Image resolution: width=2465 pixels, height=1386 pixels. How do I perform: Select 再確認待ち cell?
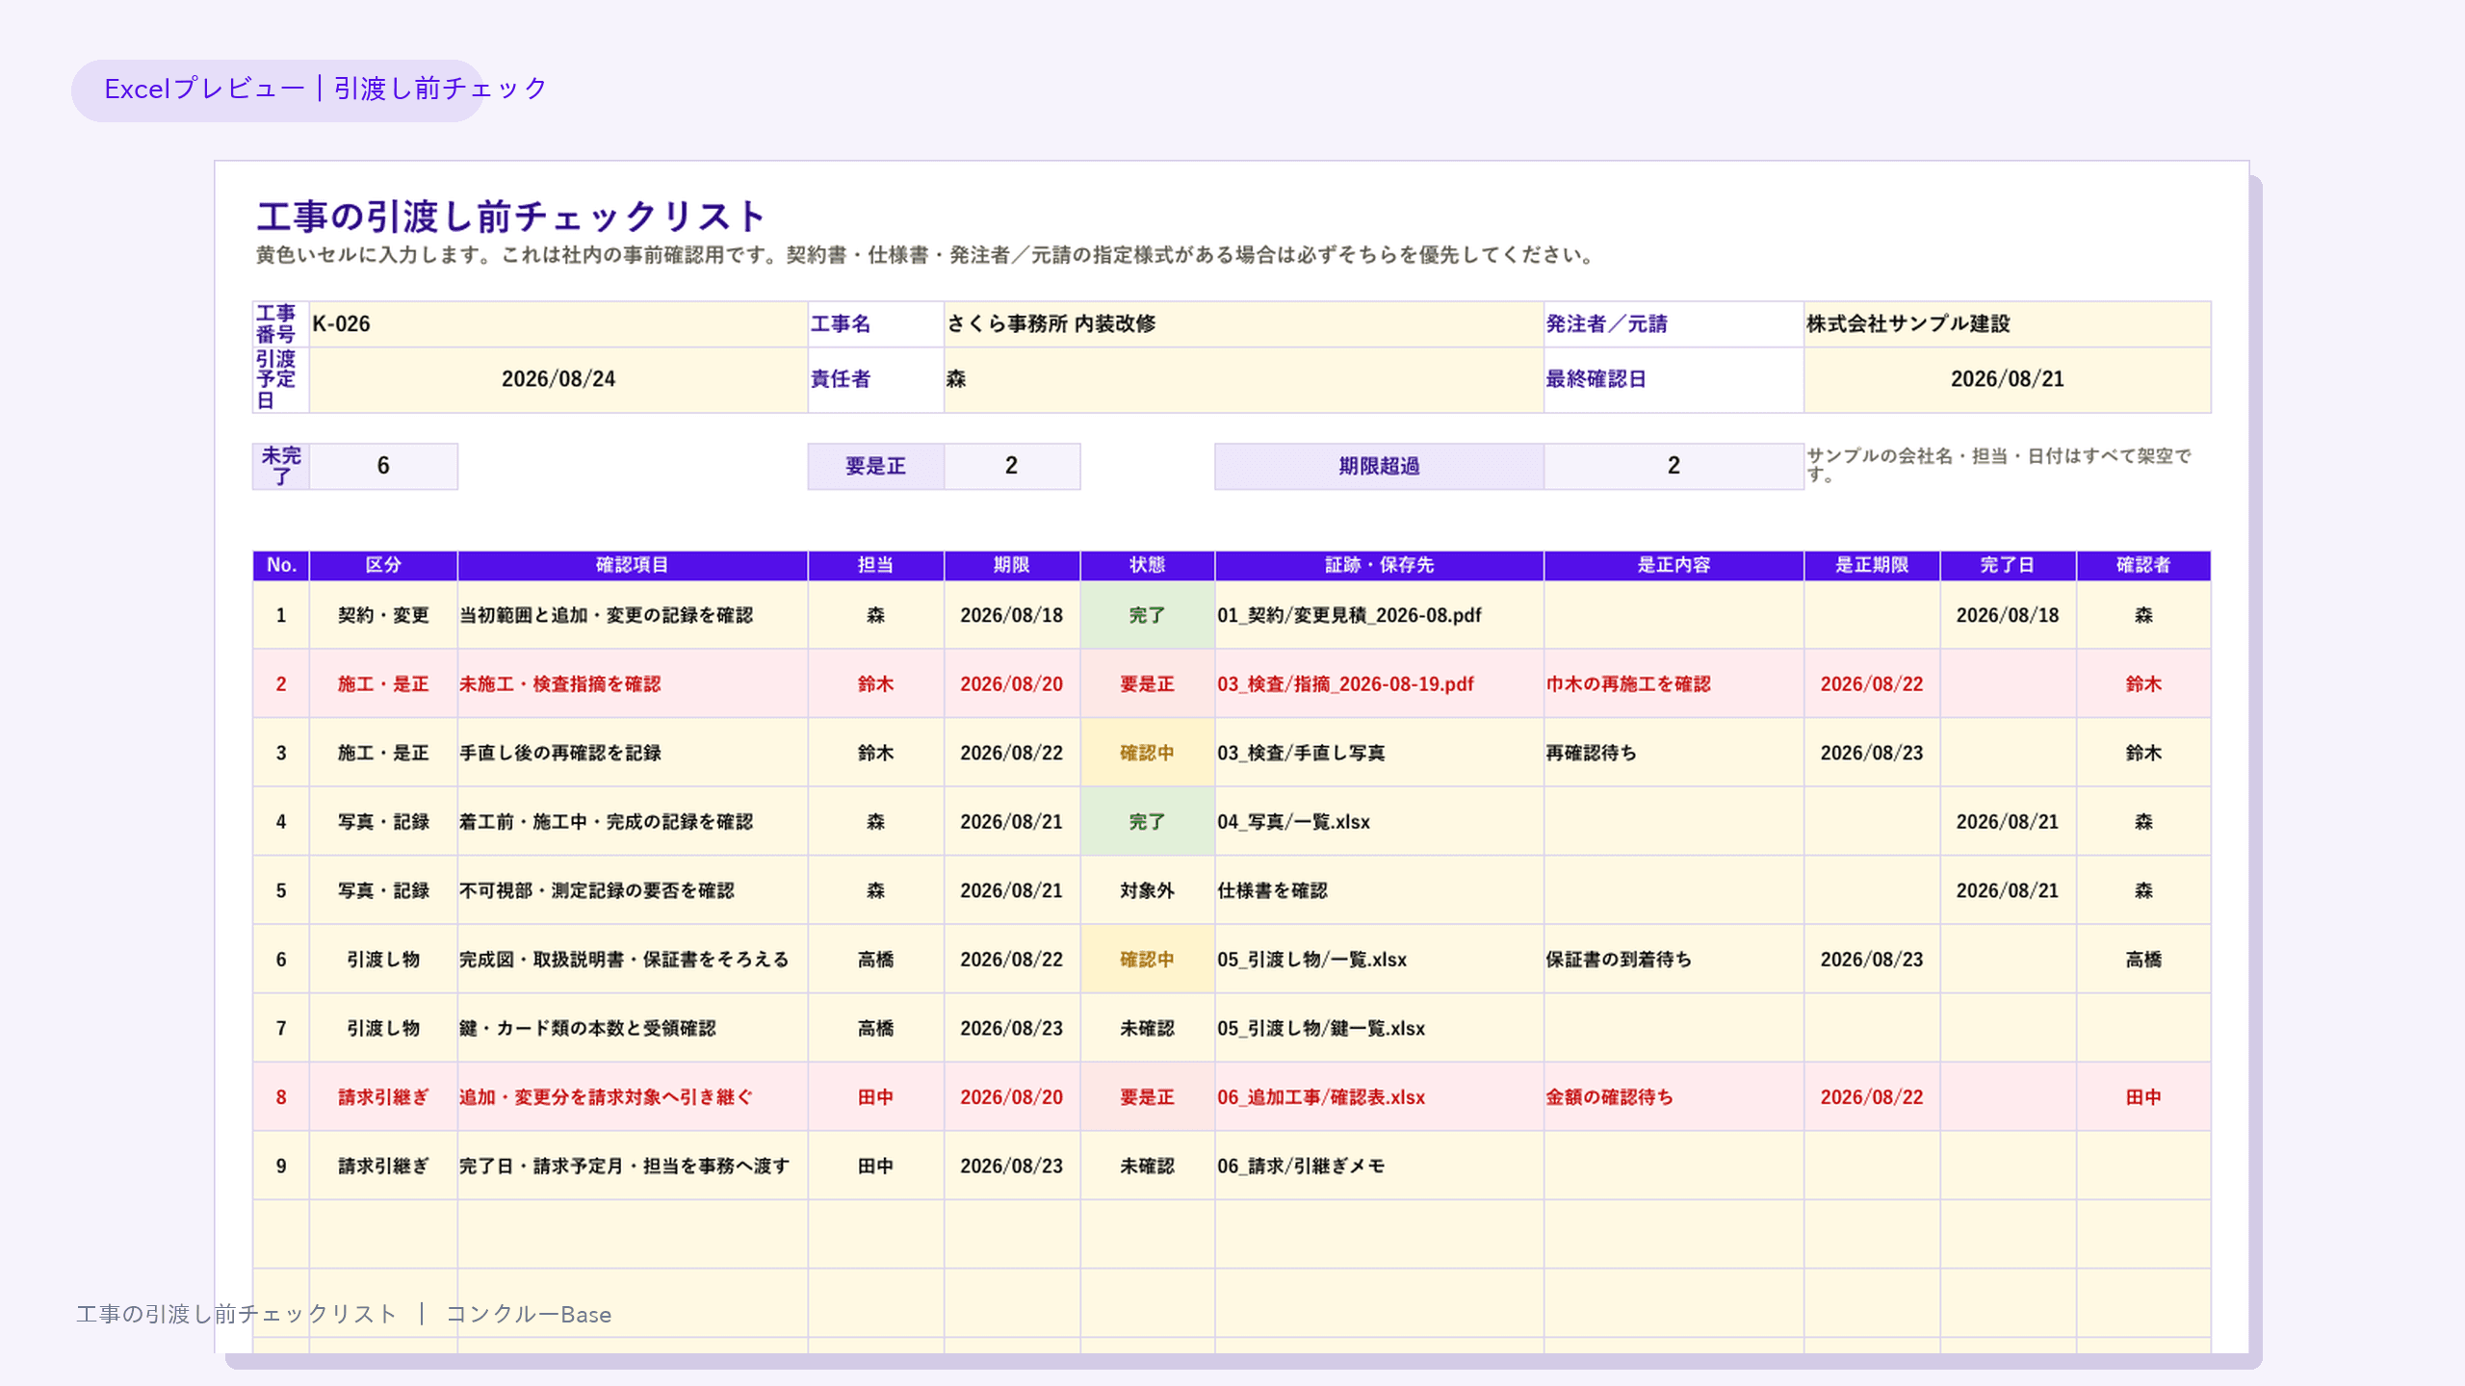[1674, 753]
